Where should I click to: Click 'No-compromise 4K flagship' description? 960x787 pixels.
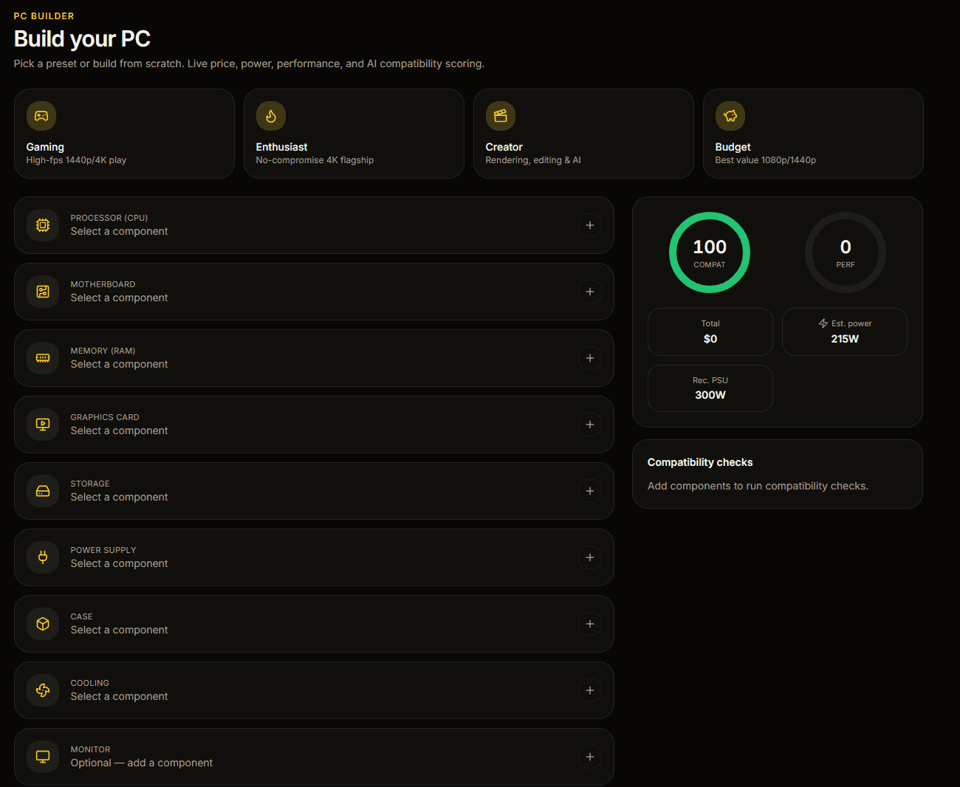pos(315,160)
